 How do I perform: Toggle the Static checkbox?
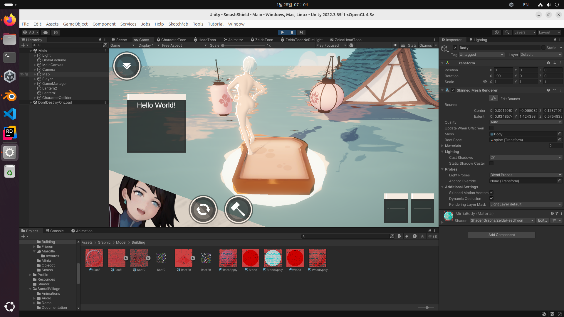click(x=543, y=48)
